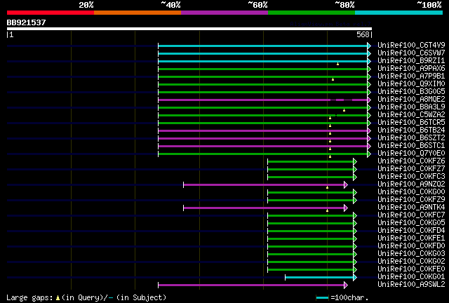Select the UniRef100_B6TCR5 label

pyautogui.click(x=411, y=123)
